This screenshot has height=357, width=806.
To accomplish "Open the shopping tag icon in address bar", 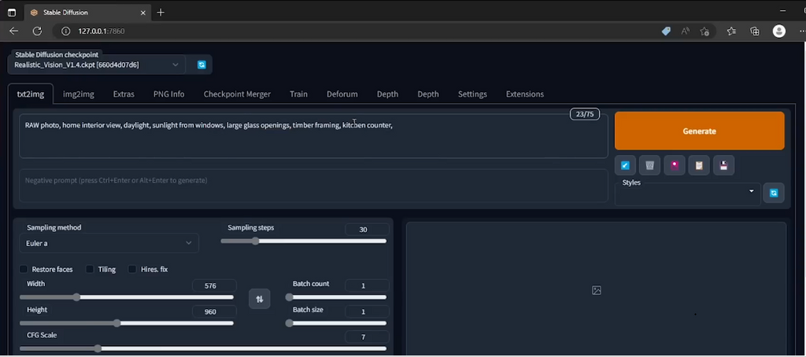I will [666, 31].
